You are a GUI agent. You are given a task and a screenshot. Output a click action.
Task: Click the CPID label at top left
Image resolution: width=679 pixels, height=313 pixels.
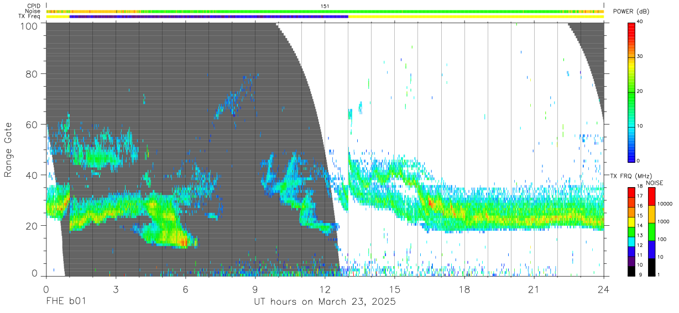tap(34, 6)
